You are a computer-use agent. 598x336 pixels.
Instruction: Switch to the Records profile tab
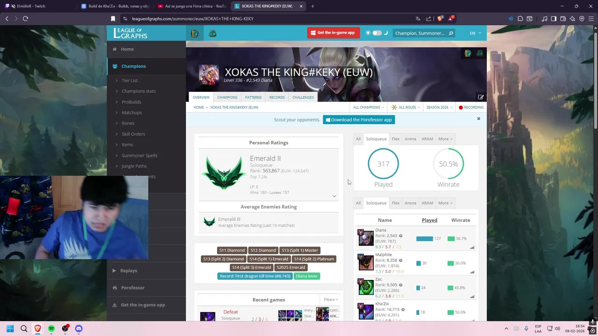pos(277,97)
